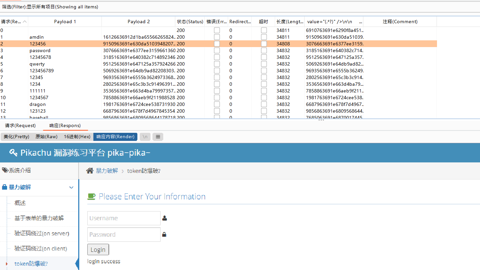Select the 123456789 payload row
480x270 pixels.
pos(218,71)
